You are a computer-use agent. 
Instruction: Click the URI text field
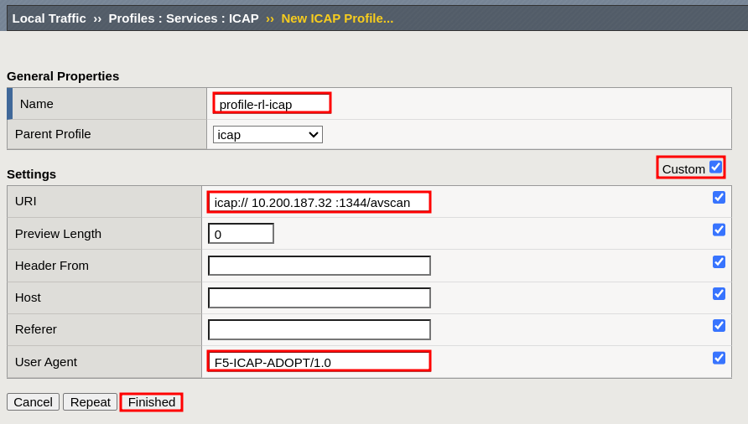319,202
